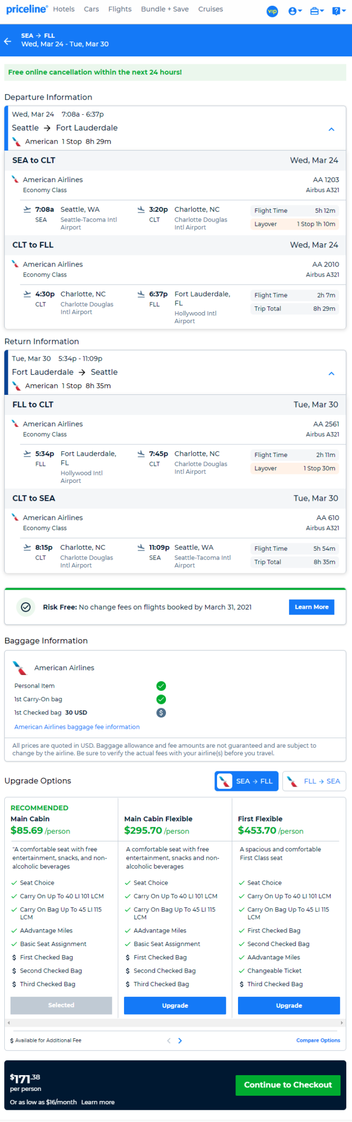Screen dimensions: 352x1122
Task: Open the Flights menu item
Action: (120, 9)
